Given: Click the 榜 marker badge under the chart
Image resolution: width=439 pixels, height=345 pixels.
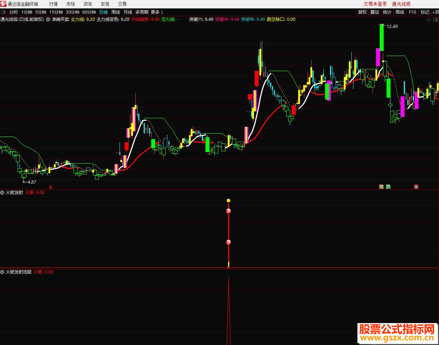Looking at the screenshot, I should (381, 187).
